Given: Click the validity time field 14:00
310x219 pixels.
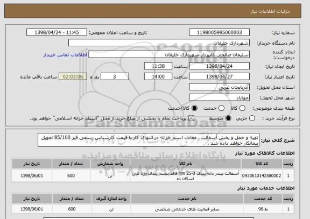Looking at the screenshot, I should click(158, 76).
